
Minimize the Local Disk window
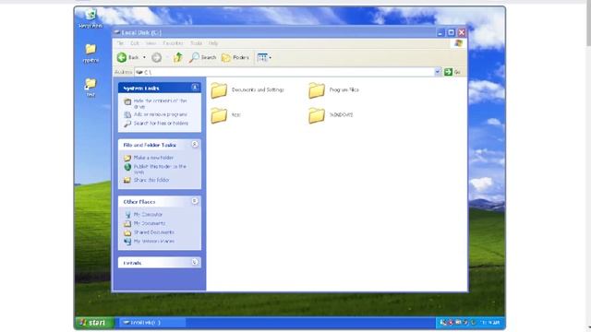440,33
